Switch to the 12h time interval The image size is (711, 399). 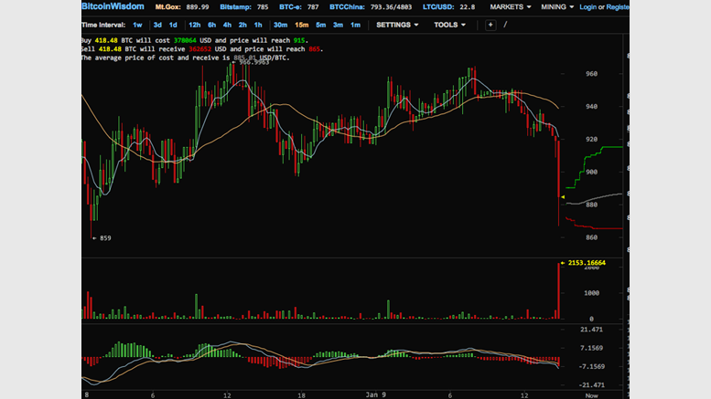coord(195,25)
